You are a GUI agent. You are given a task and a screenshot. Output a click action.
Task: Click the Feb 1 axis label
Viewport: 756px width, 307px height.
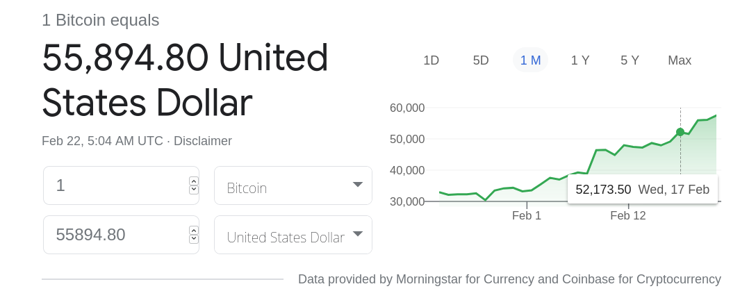pyautogui.click(x=527, y=215)
